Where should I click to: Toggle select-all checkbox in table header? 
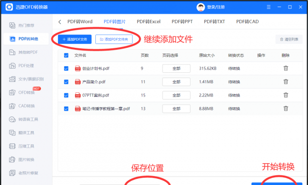point(66,55)
